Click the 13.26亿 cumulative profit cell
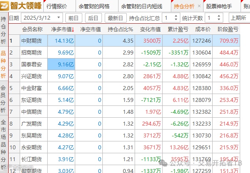The height and width of the screenshot is (173, 250). (x=176, y=147)
